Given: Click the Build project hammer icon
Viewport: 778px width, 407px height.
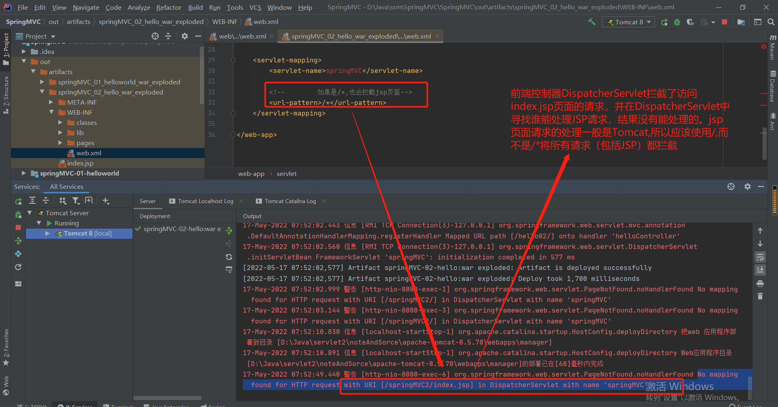Looking at the screenshot, I should [592, 22].
